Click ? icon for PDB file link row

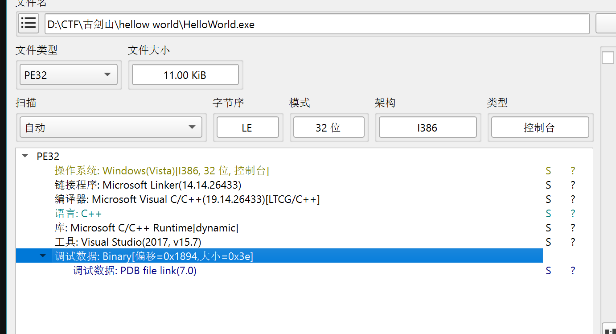573,271
